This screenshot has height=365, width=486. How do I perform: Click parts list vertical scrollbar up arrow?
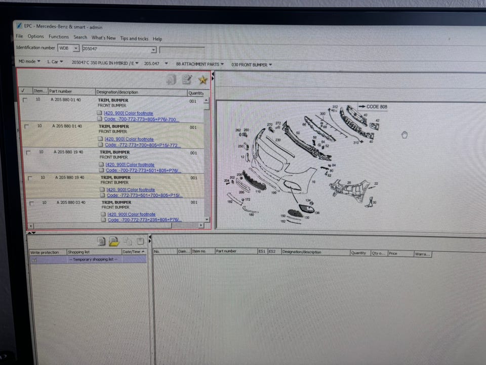207,100
